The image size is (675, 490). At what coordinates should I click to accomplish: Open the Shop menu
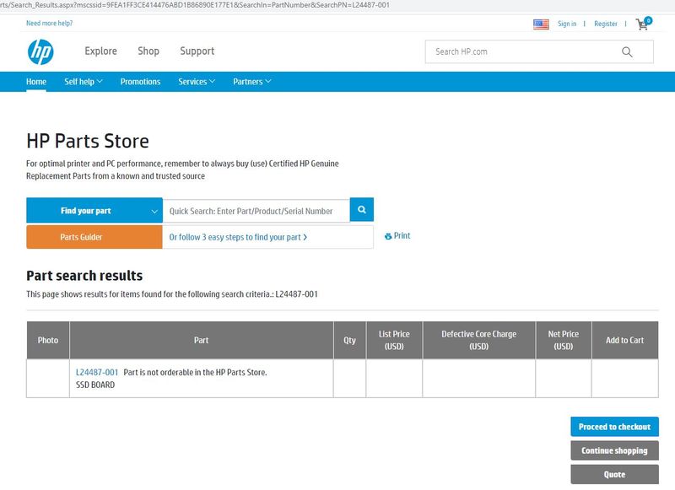click(148, 51)
